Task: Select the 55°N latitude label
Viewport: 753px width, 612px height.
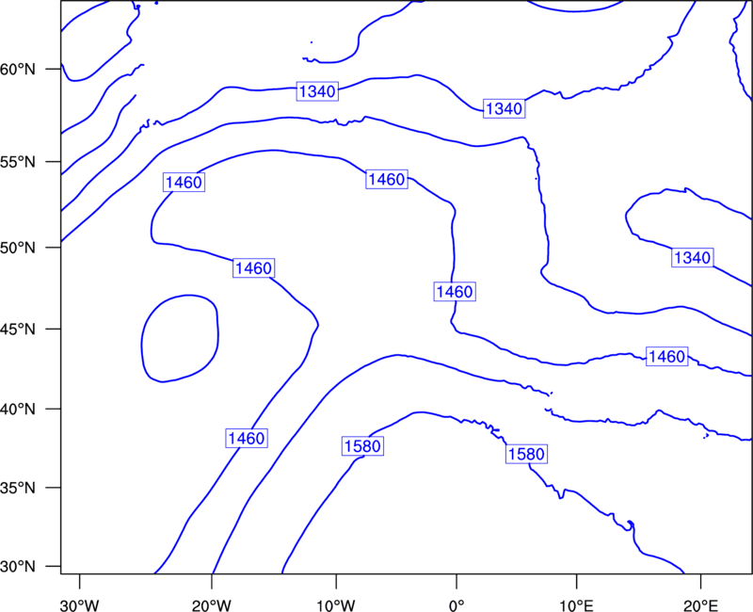Action: click(x=18, y=162)
